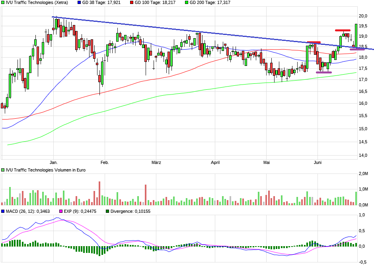This screenshot has width=374, height=266.
Task: Select the 'GD 200 Tage: 17,317' label
Action: point(210,3)
